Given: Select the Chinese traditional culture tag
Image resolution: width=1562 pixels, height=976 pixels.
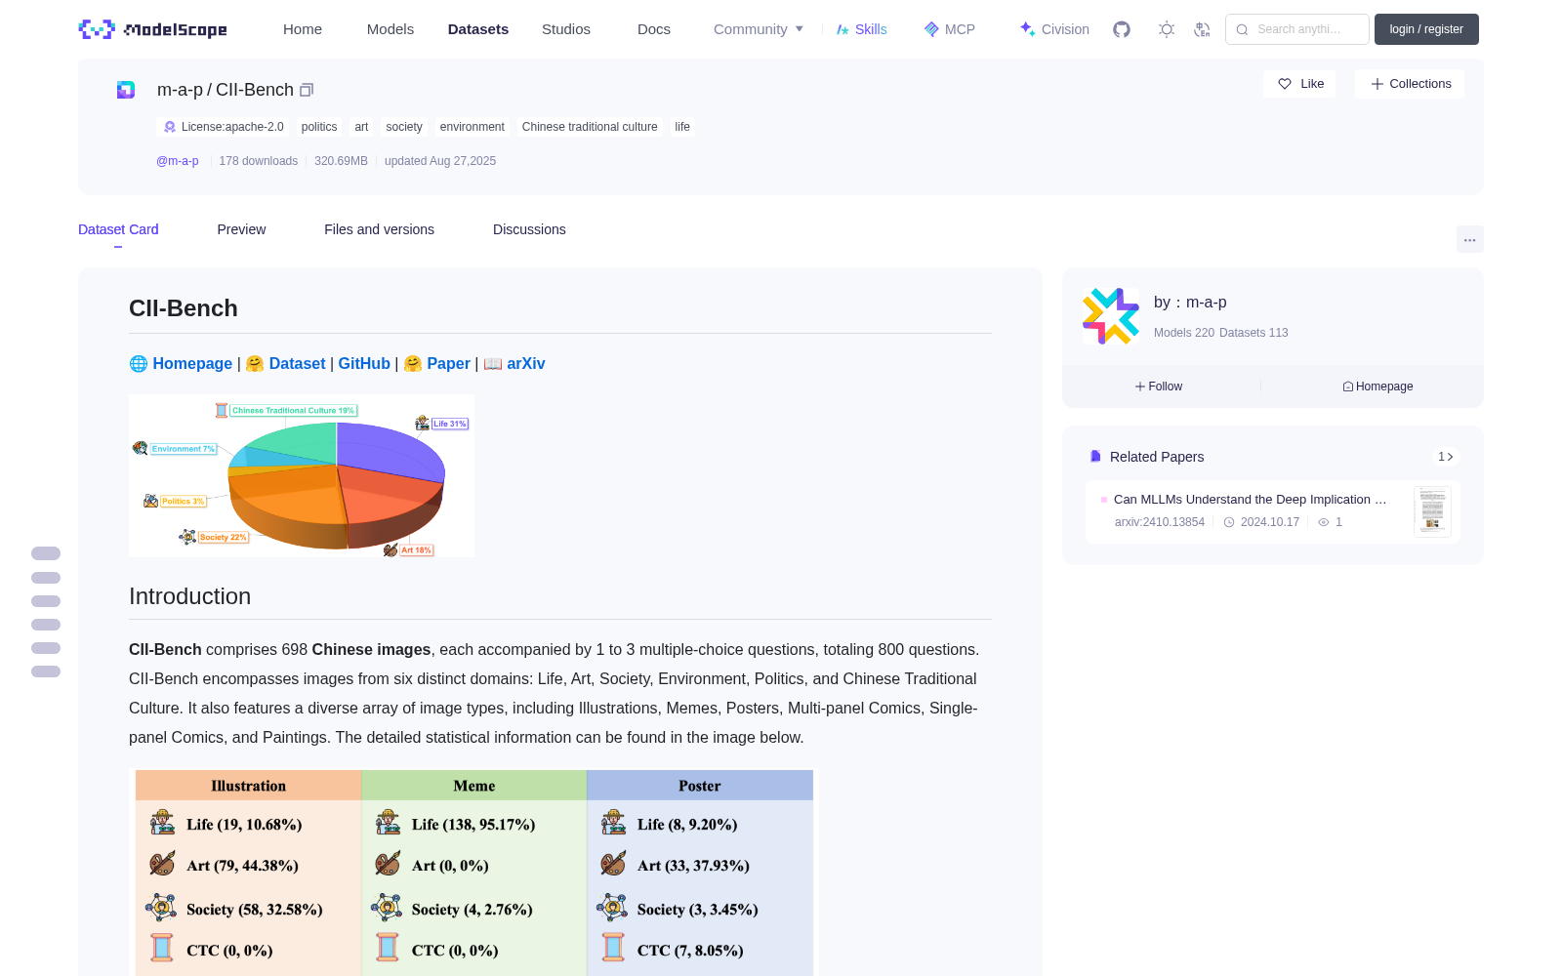Looking at the screenshot, I should 590,127.
